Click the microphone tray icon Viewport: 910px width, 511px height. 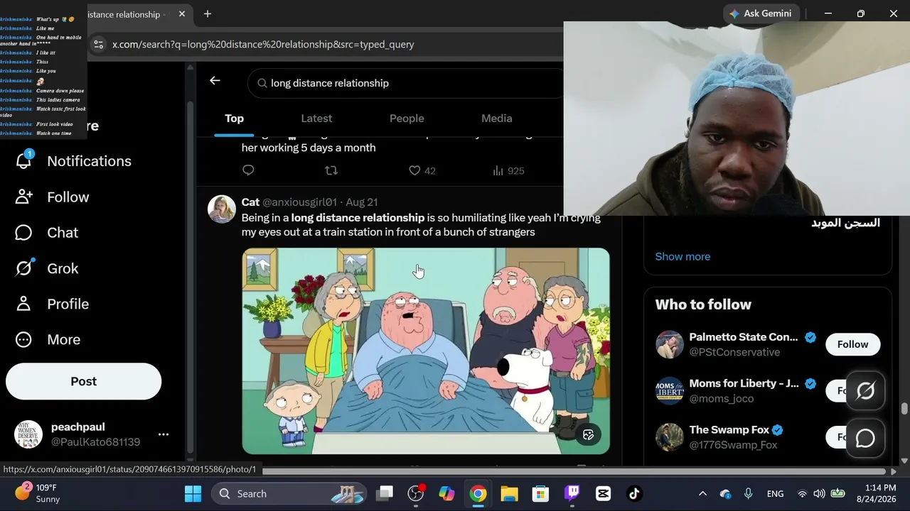coord(748,493)
